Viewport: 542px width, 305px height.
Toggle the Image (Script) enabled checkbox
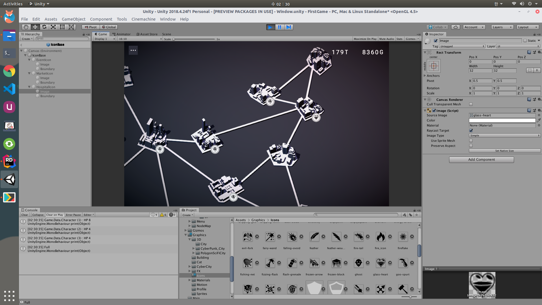(x=434, y=111)
